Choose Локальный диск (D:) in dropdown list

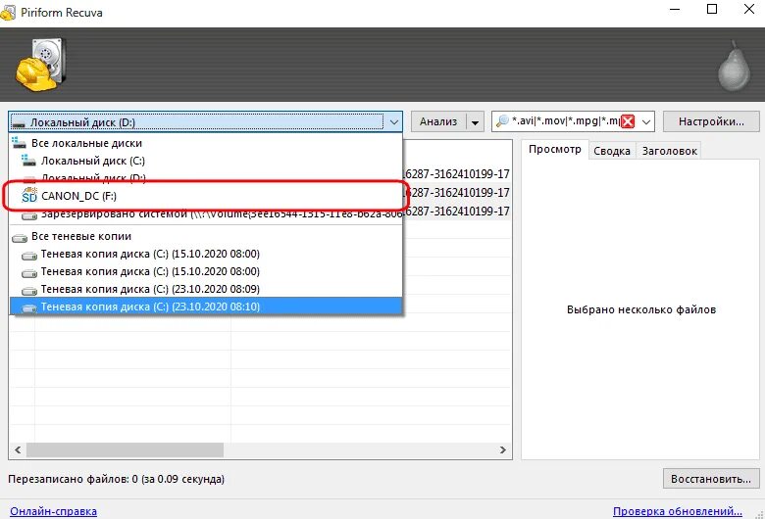[x=205, y=177]
